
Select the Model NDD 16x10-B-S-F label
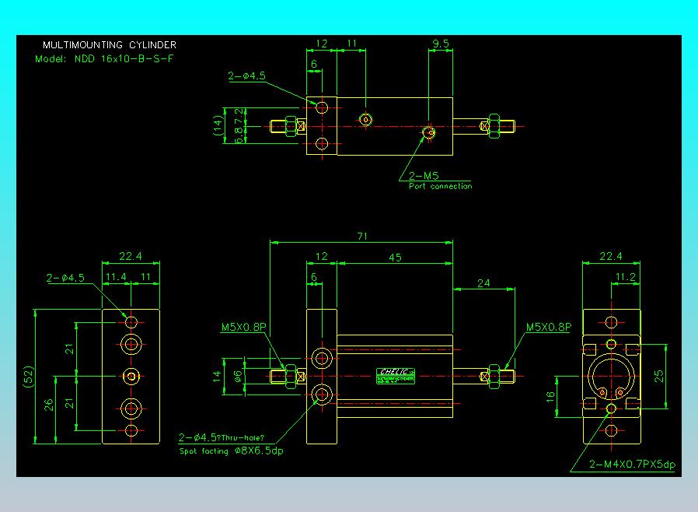[x=104, y=59]
